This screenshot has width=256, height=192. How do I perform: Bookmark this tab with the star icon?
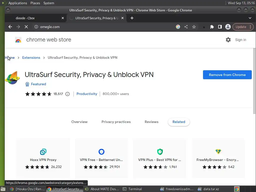[x=194, y=27]
